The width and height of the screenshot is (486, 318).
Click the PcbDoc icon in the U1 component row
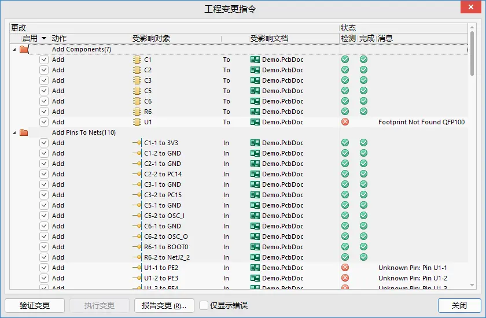point(255,122)
